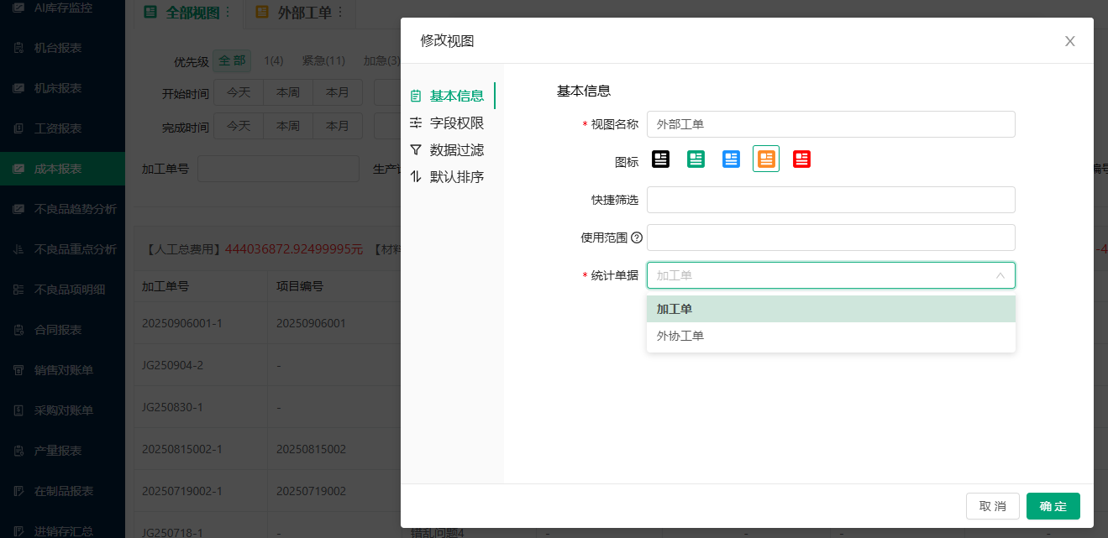Go to 基本信息 section

456,96
